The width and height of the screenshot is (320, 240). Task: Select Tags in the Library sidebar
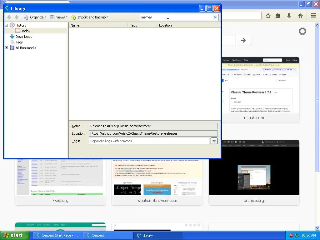tap(19, 42)
